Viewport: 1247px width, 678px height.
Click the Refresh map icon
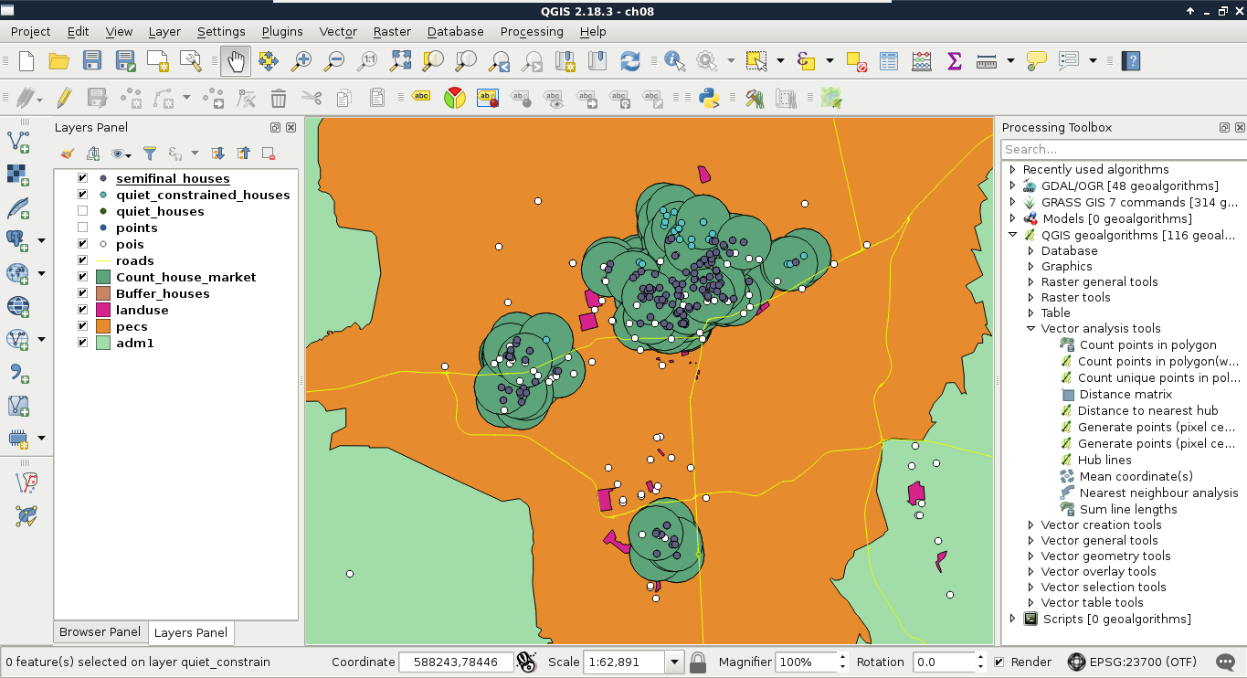(x=630, y=61)
